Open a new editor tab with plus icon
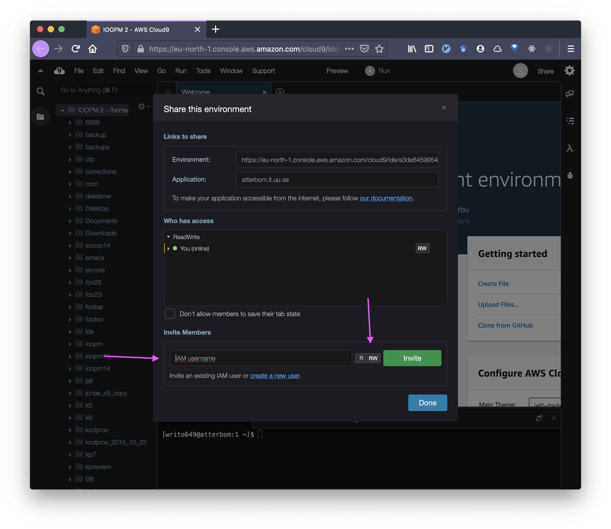The height and width of the screenshot is (529, 611). pos(280,92)
